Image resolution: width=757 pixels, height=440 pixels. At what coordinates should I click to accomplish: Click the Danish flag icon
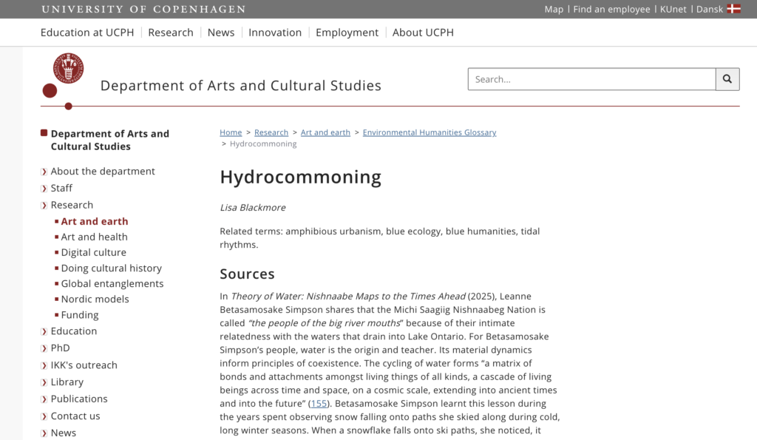733,9
